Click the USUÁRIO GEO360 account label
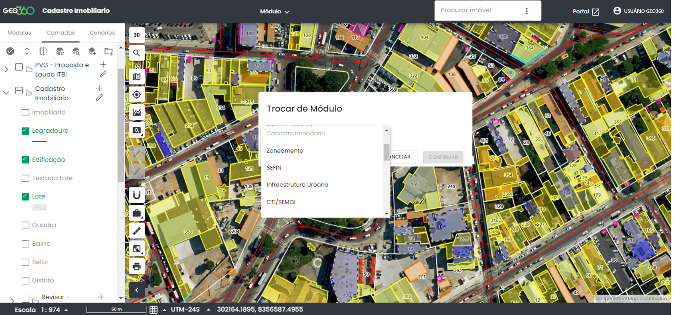 coord(644,11)
